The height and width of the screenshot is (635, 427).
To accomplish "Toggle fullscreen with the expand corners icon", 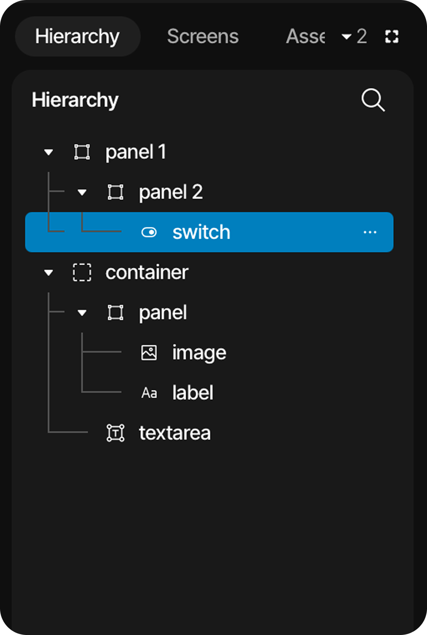I will point(392,37).
